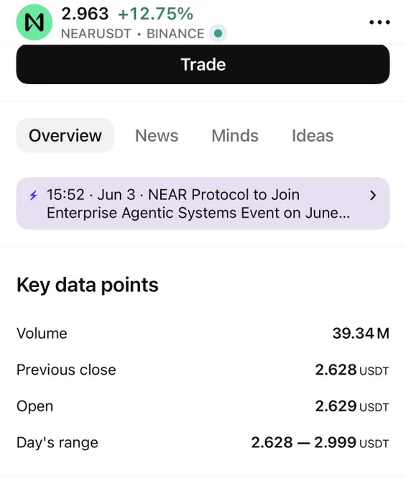Screen dimensions: 406x489
Task: Click the Key data points heading
Action: click(88, 285)
